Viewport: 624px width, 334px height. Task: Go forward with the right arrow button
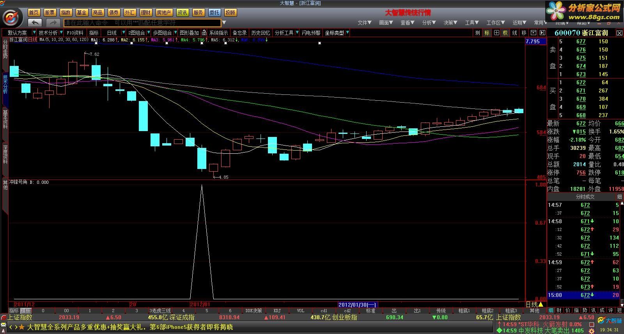tap(53, 23)
